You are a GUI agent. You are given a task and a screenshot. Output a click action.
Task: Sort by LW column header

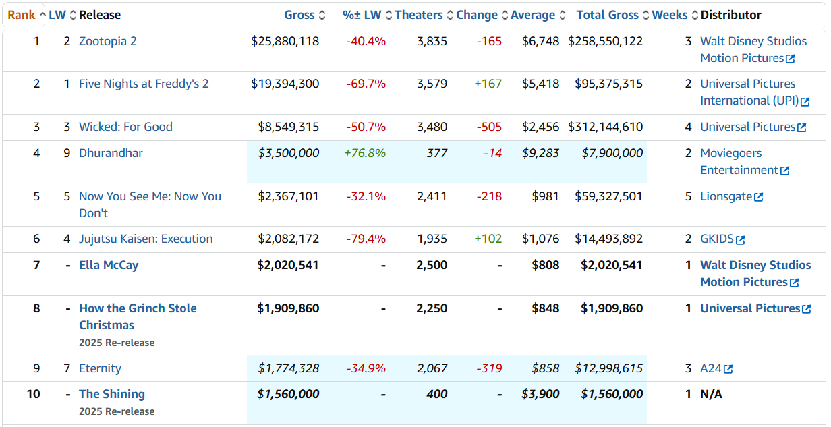click(x=57, y=15)
